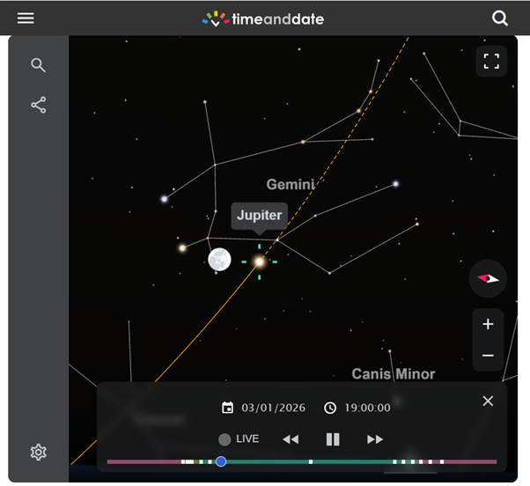
Task: Open time picker showing 19:00:00
Action: 357,408
